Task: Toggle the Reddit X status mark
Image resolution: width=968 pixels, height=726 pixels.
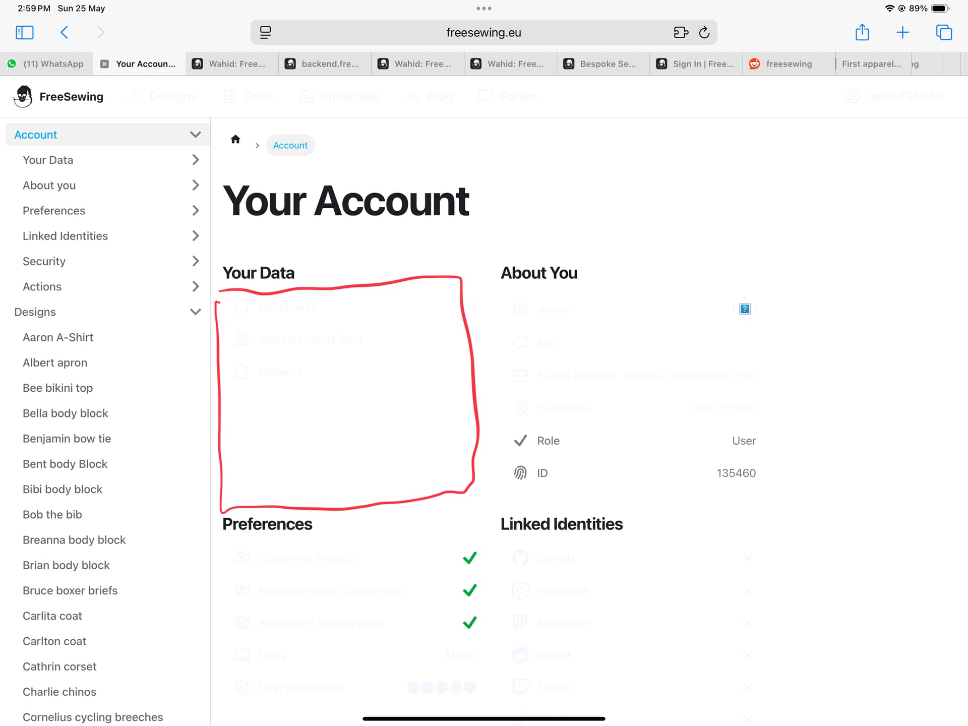Action: coord(747,655)
